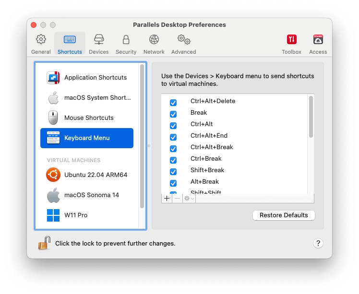Click the plus icon to add shortcut
The height and width of the screenshot is (294, 359).
[x=167, y=198]
